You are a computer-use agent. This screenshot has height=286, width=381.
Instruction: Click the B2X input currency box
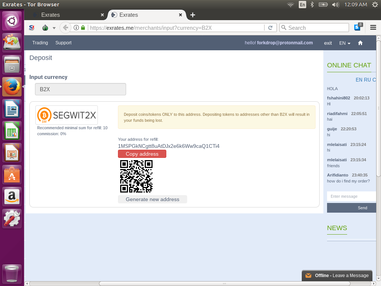point(80,89)
